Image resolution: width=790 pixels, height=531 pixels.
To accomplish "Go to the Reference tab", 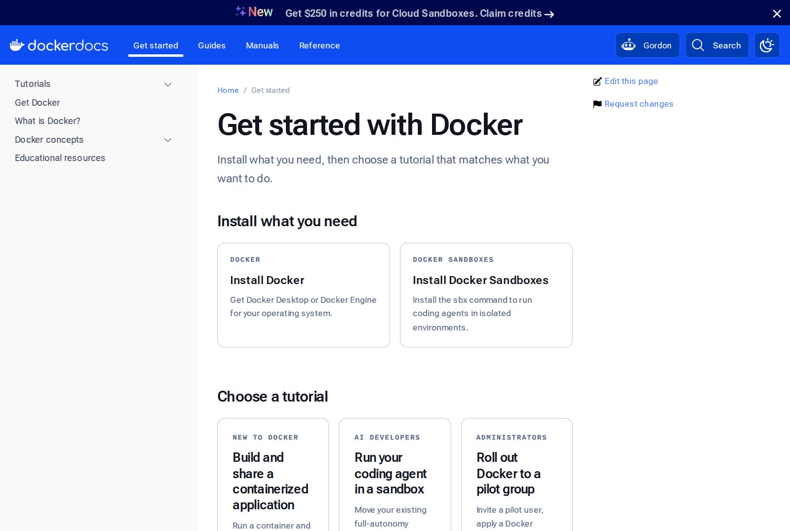I will click(x=319, y=45).
